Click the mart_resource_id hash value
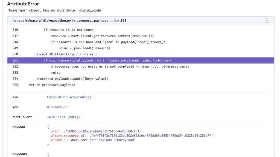 [x=151, y=136]
